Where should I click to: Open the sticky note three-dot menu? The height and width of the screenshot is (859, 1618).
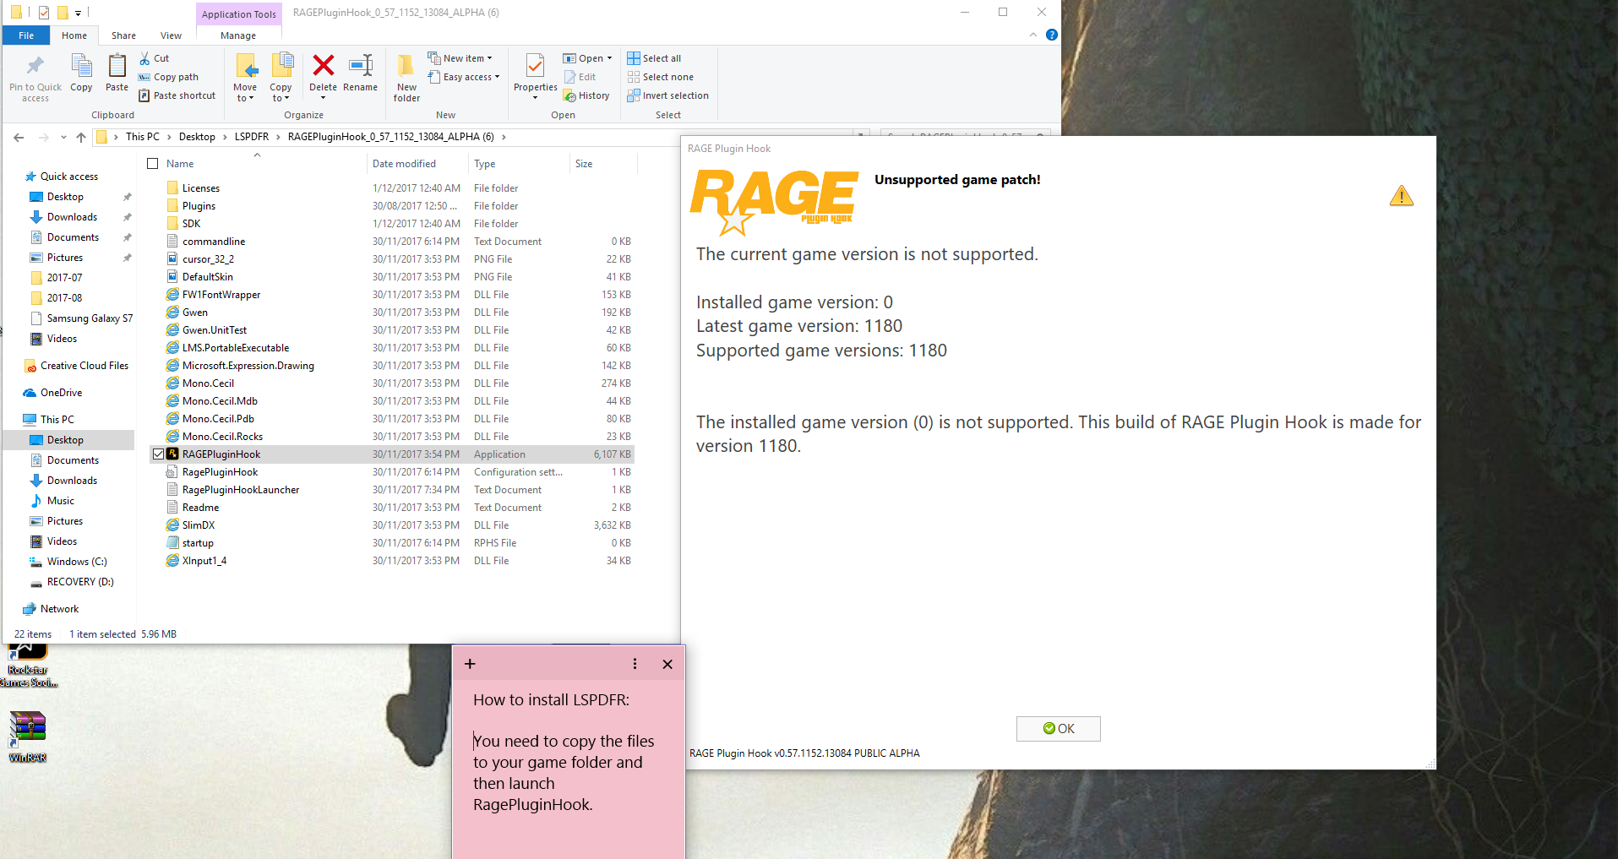[635, 664]
